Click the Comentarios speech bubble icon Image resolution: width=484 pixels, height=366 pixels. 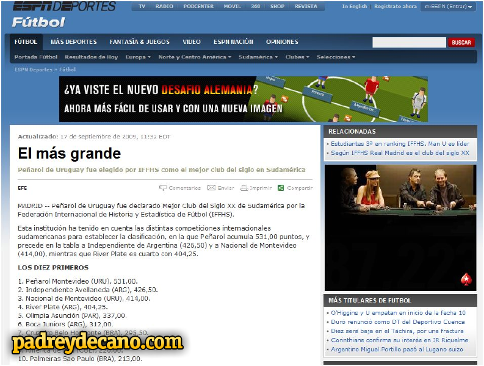point(163,188)
